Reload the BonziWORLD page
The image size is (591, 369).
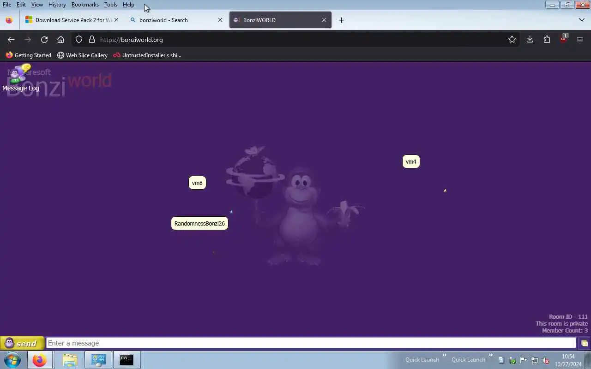[44, 40]
